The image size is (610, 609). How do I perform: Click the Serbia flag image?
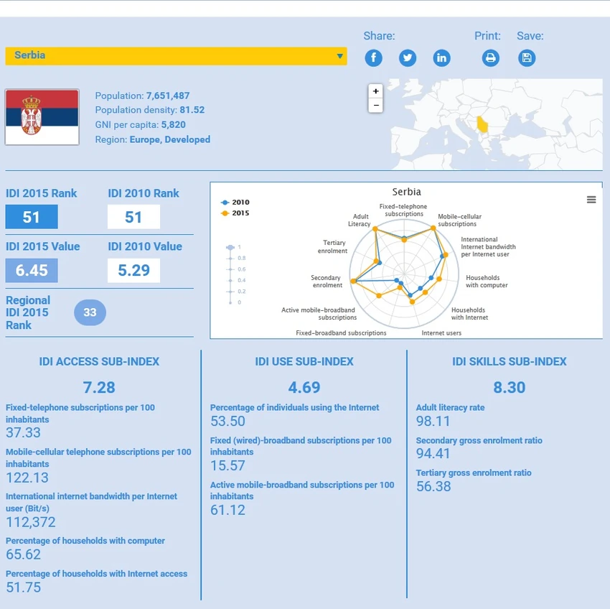pyautogui.click(x=42, y=117)
